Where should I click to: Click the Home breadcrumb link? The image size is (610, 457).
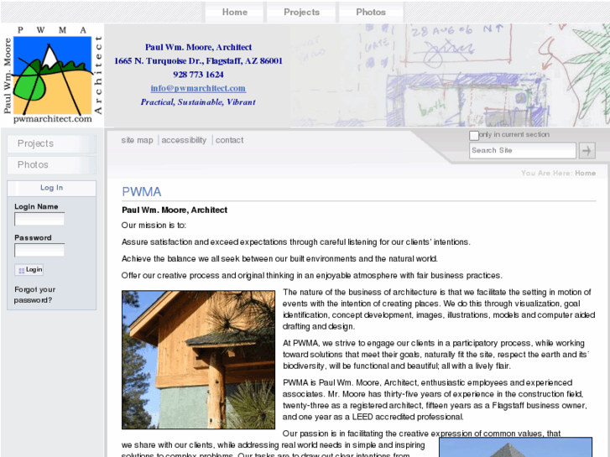click(585, 173)
